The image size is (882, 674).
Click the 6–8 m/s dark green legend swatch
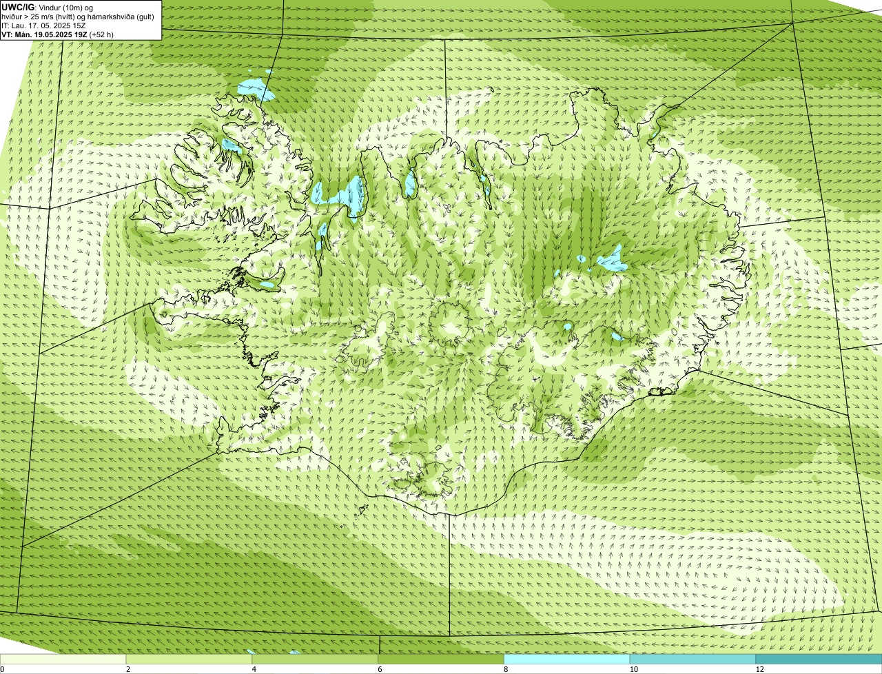(x=441, y=659)
